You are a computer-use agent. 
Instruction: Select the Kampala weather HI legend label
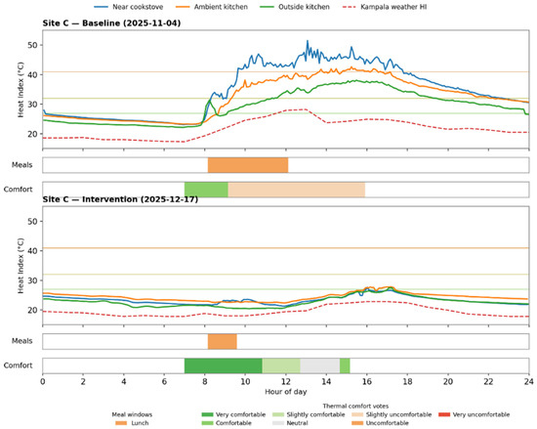click(x=393, y=7)
